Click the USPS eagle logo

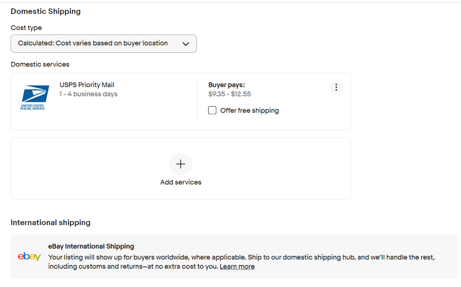click(x=35, y=97)
